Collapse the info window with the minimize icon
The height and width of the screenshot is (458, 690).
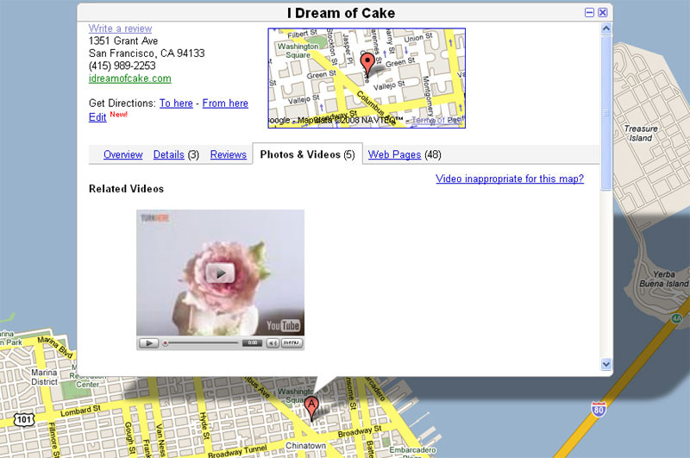(589, 13)
